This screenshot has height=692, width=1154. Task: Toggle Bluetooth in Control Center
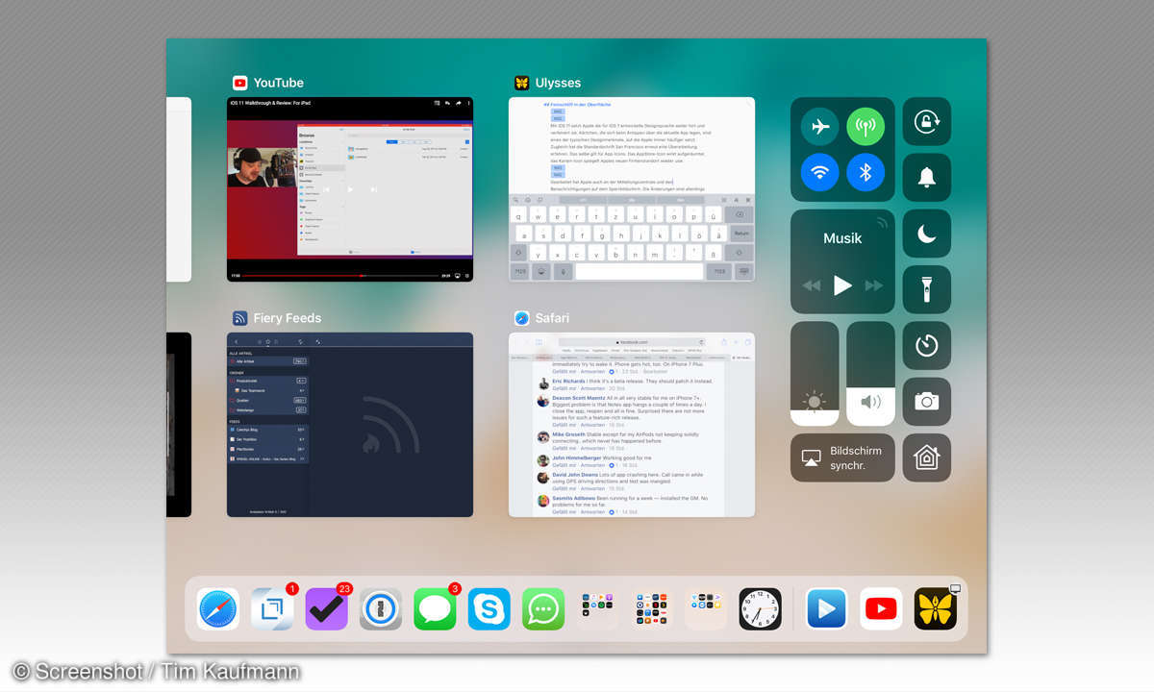(865, 172)
